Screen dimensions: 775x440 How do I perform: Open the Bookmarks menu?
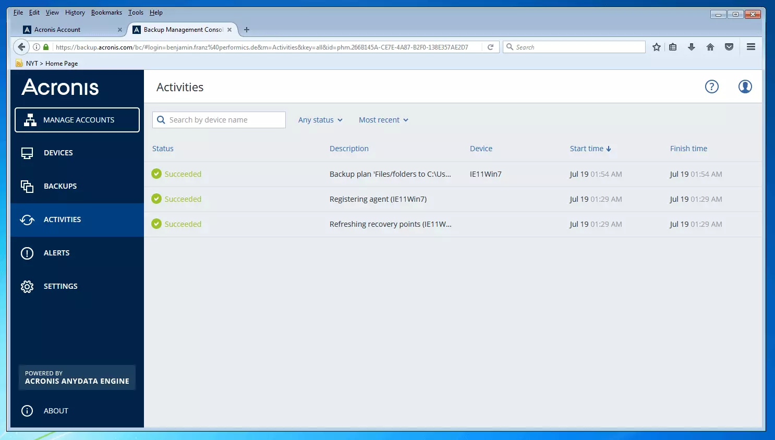[x=106, y=13]
